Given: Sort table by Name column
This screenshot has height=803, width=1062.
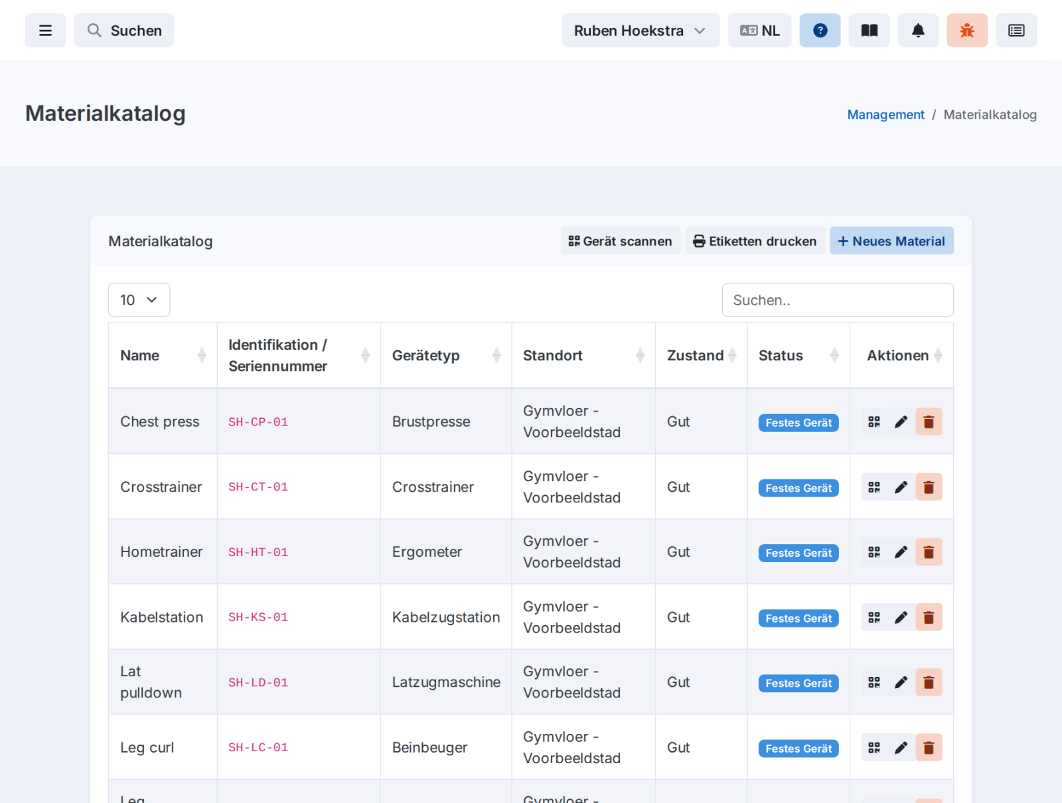Looking at the screenshot, I should pyautogui.click(x=163, y=356).
